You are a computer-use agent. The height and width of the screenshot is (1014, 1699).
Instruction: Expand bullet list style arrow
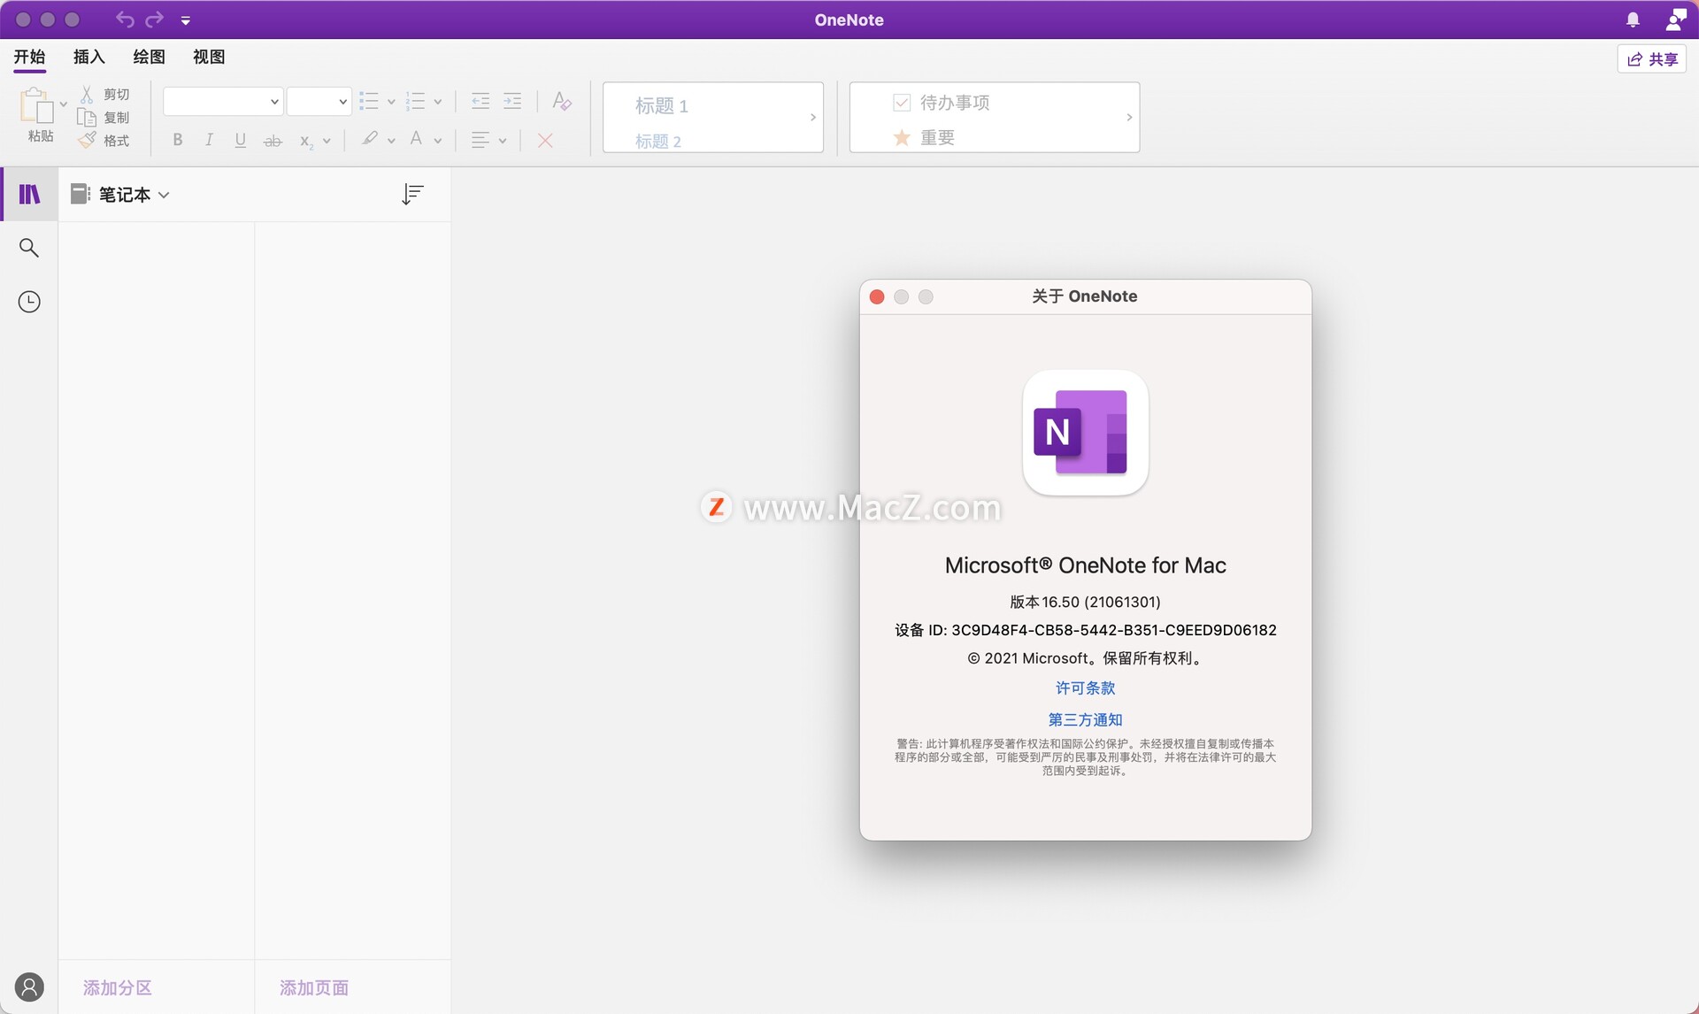[391, 103]
